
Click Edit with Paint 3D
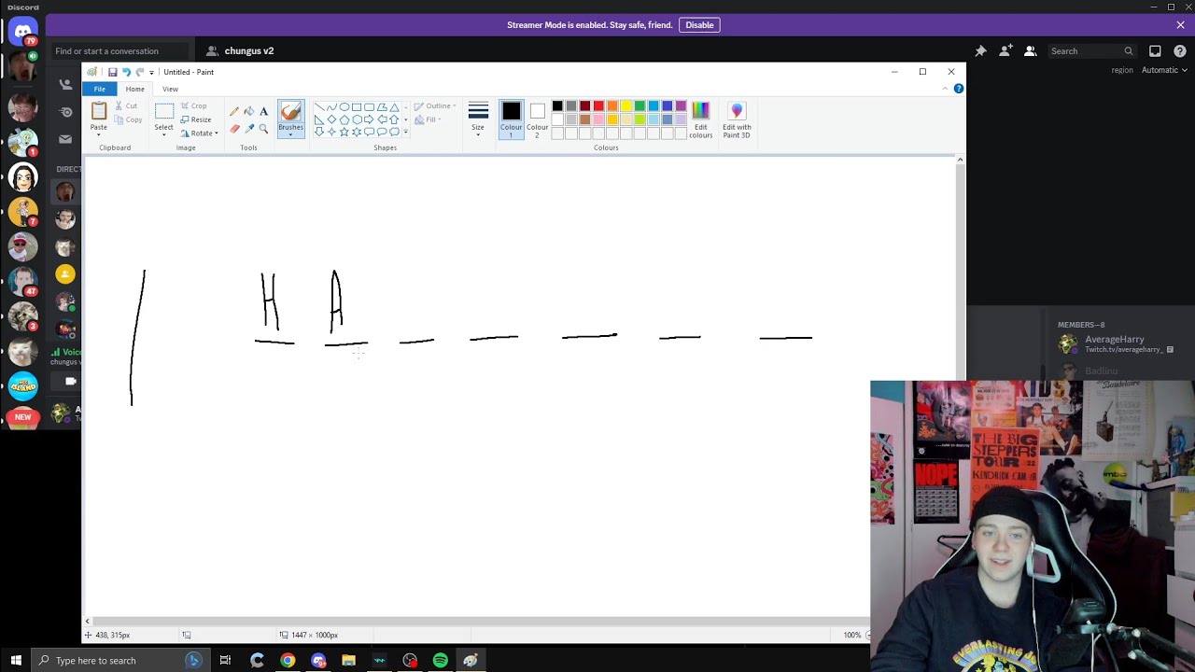[737, 120]
